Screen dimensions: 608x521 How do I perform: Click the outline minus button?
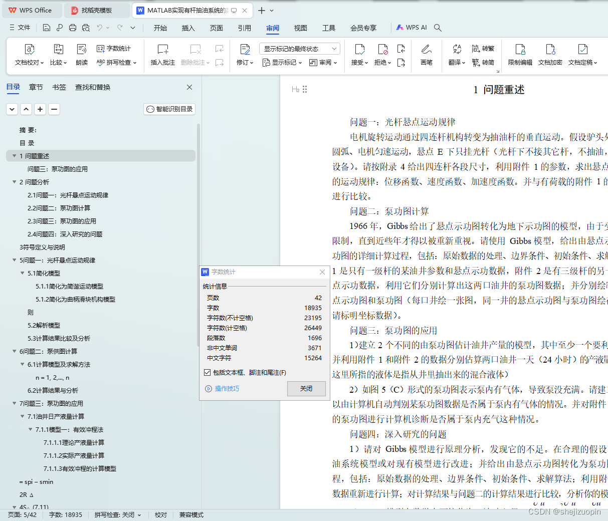54,109
